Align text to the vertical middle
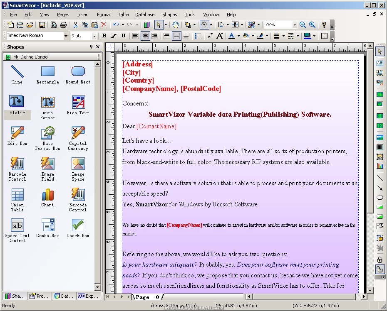 176,36
